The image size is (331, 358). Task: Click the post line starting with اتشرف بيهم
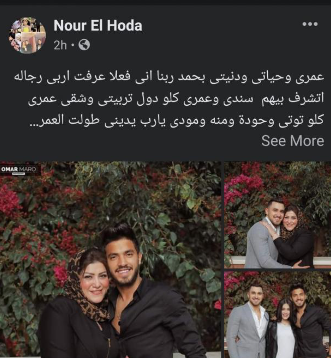click(x=176, y=99)
